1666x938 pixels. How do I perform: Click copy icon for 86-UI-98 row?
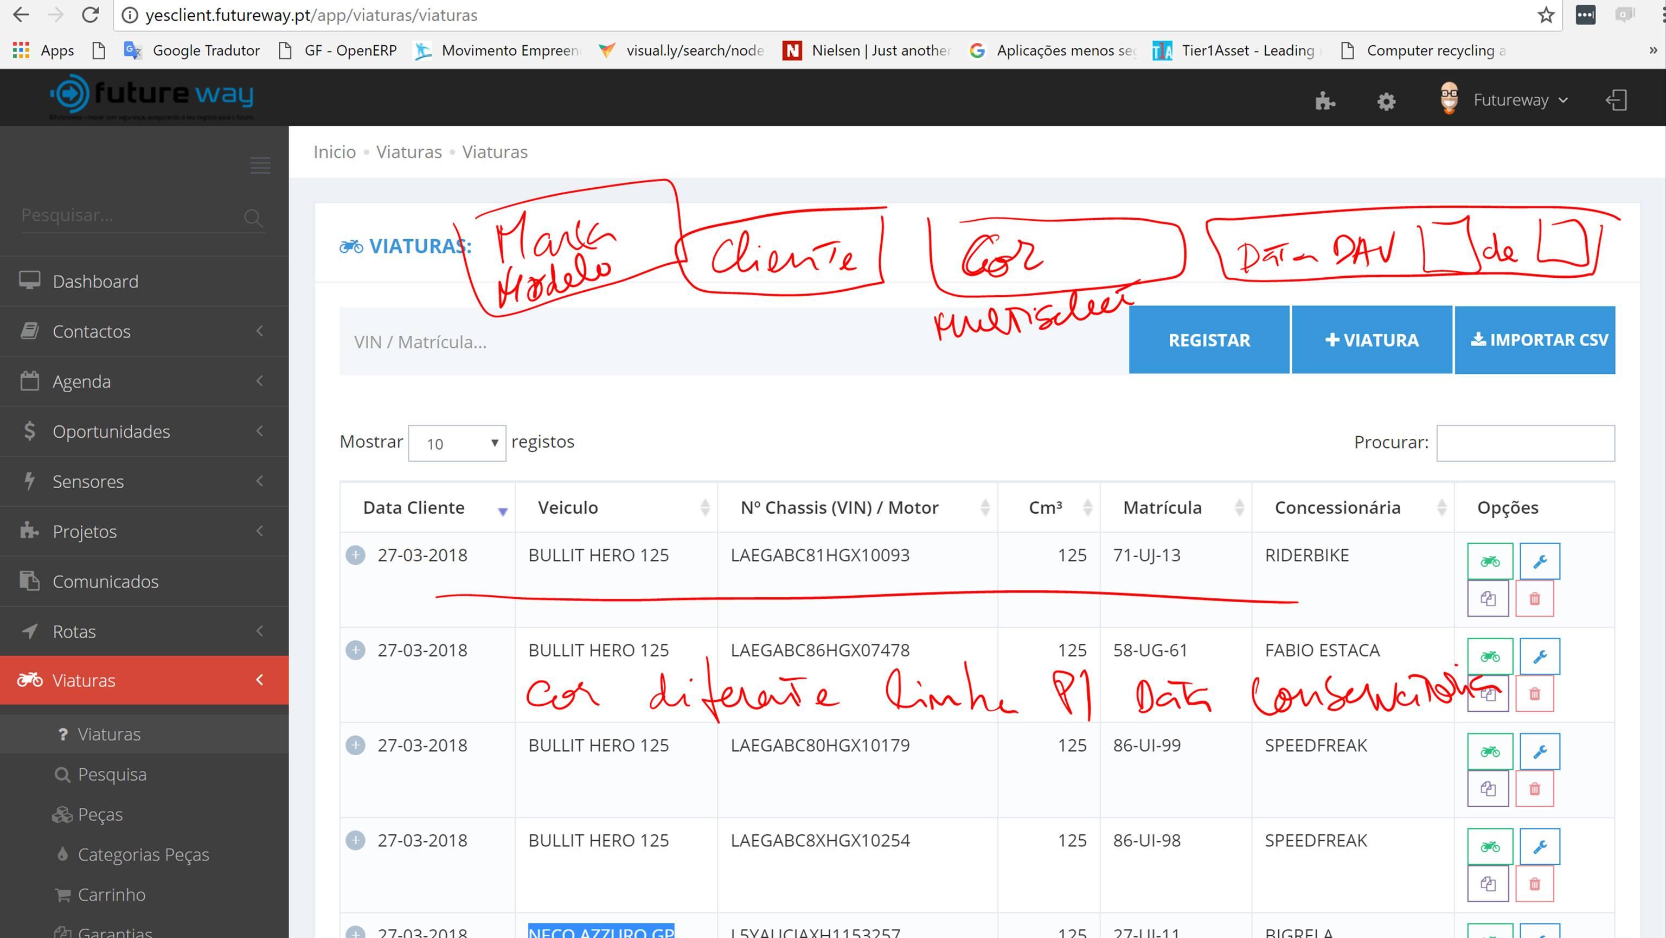tap(1488, 884)
